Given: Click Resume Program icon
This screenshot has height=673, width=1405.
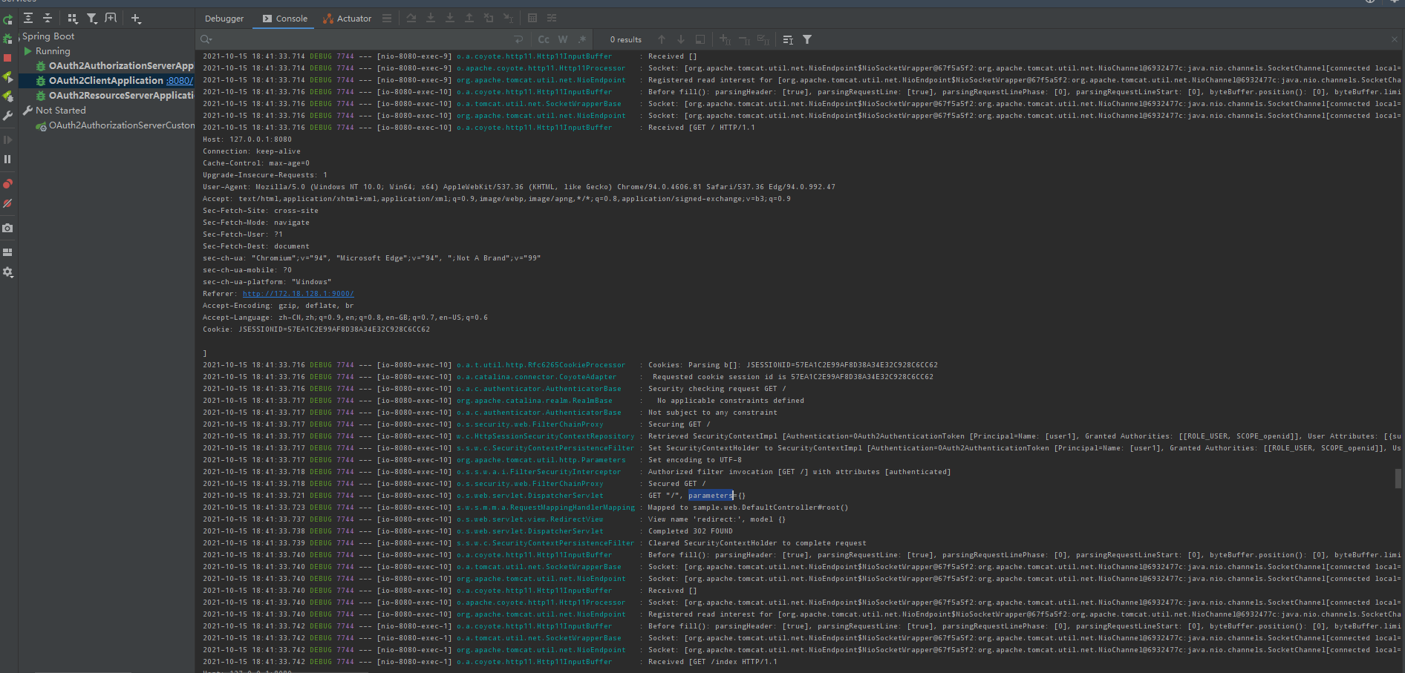Looking at the screenshot, I should click(7, 139).
